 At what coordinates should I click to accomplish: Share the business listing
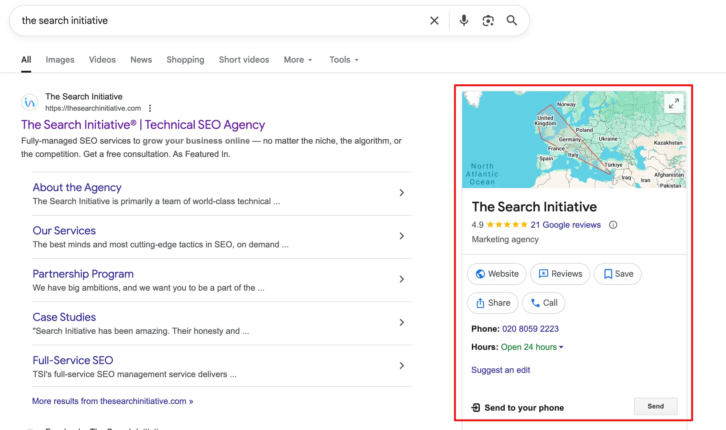point(493,303)
